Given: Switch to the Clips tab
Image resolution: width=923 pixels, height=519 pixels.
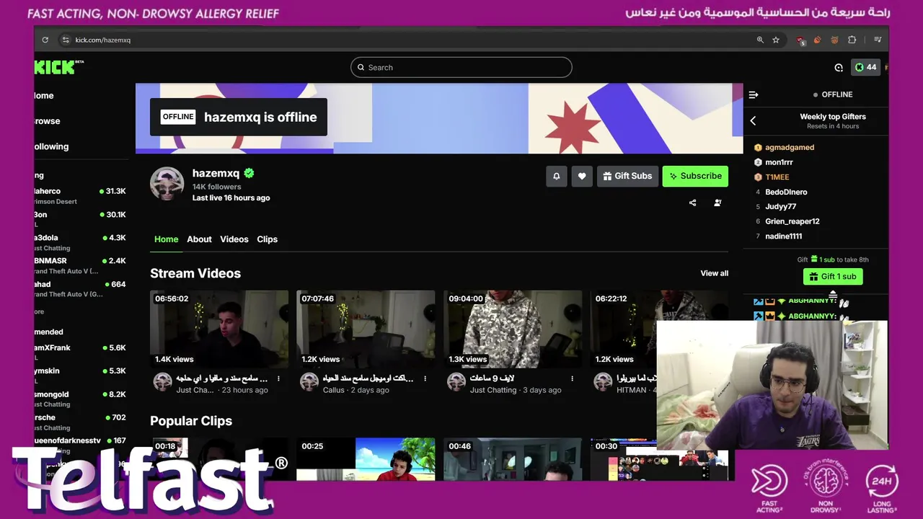Looking at the screenshot, I should point(268,239).
